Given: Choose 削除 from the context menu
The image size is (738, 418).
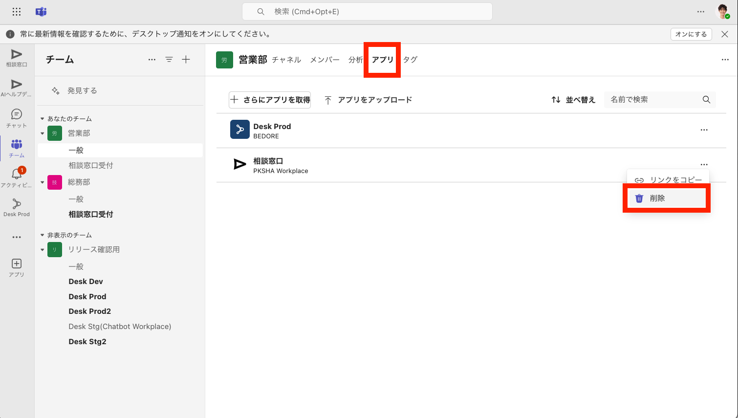Looking at the screenshot, I should (x=667, y=198).
